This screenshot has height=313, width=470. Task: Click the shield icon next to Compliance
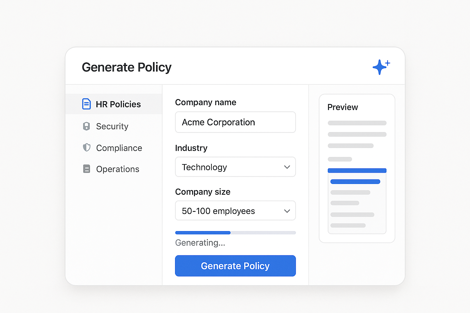click(87, 148)
